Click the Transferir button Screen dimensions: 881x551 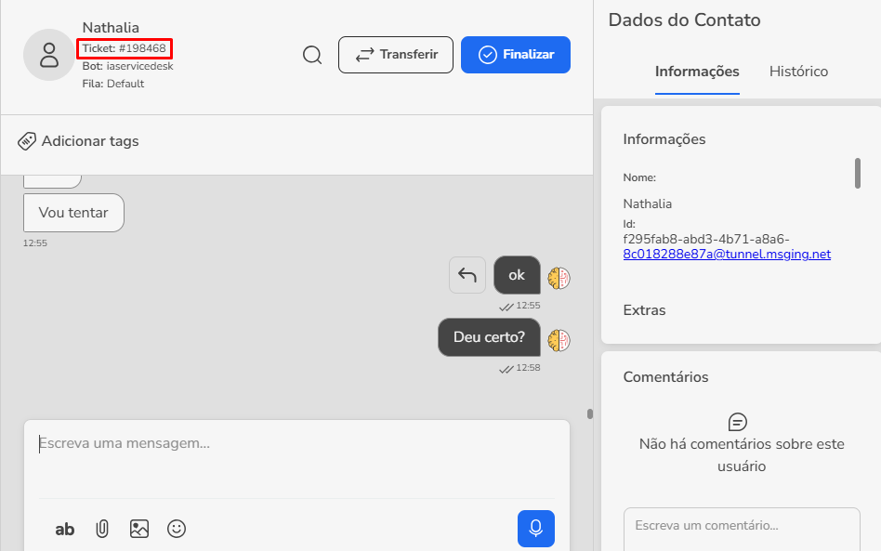(395, 55)
